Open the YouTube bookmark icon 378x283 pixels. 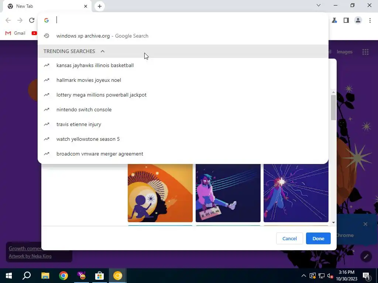click(x=34, y=33)
